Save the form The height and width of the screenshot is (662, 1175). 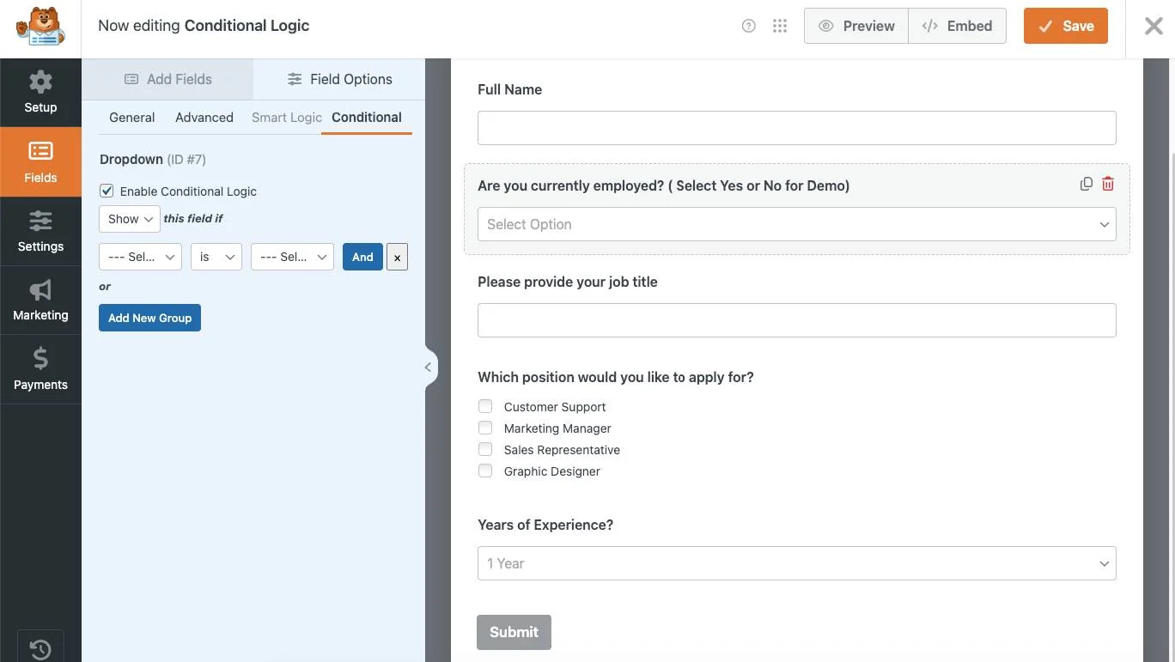[x=1065, y=26]
